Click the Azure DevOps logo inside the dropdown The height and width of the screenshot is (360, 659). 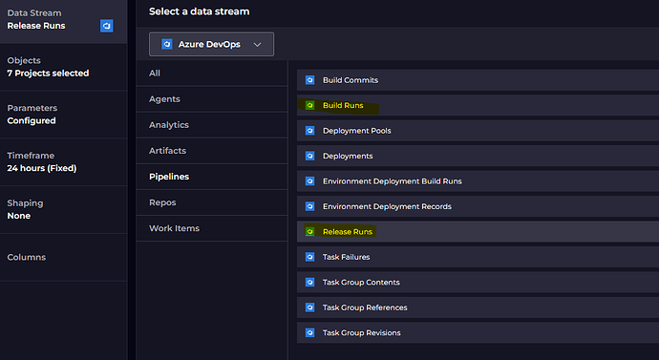167,44
